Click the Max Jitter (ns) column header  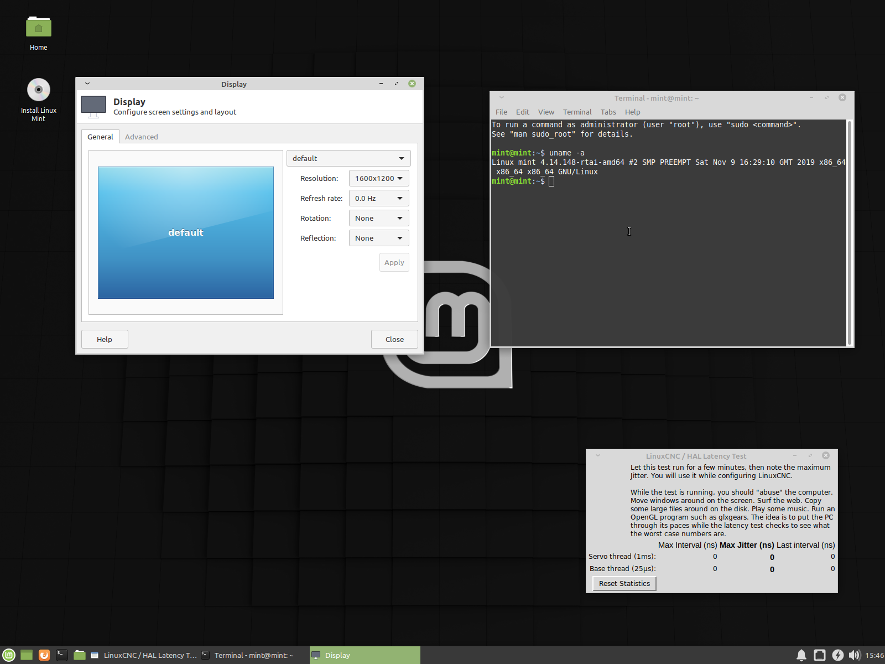pyautogui.click(x=747, y=545)
